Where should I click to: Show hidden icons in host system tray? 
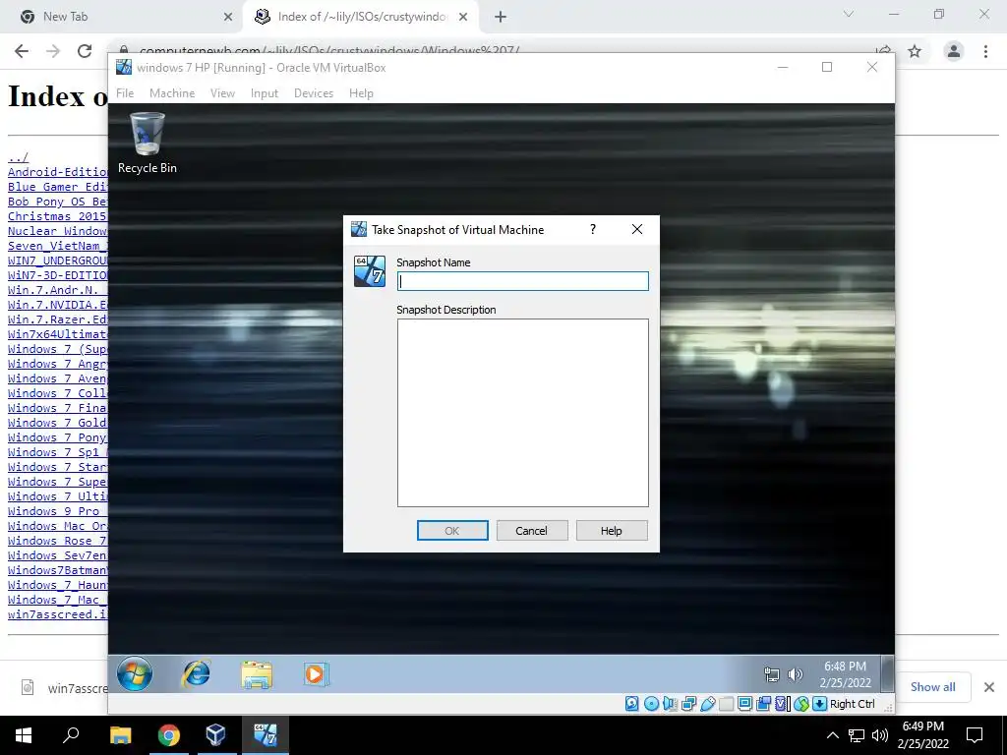832,735
